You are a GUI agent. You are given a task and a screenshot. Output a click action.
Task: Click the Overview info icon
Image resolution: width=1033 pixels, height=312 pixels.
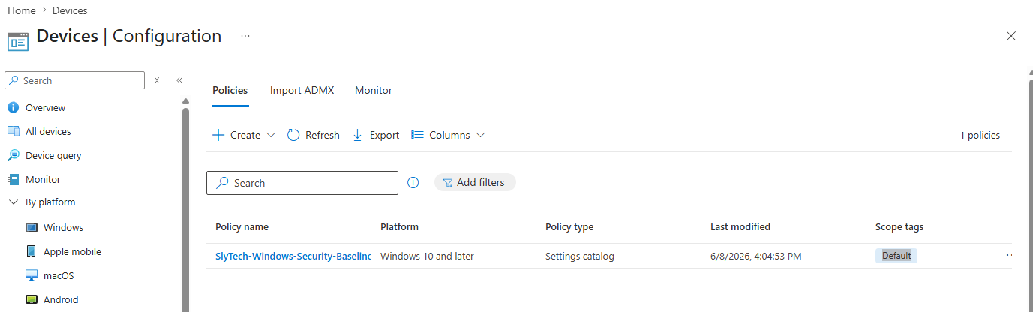coord(13,107)
